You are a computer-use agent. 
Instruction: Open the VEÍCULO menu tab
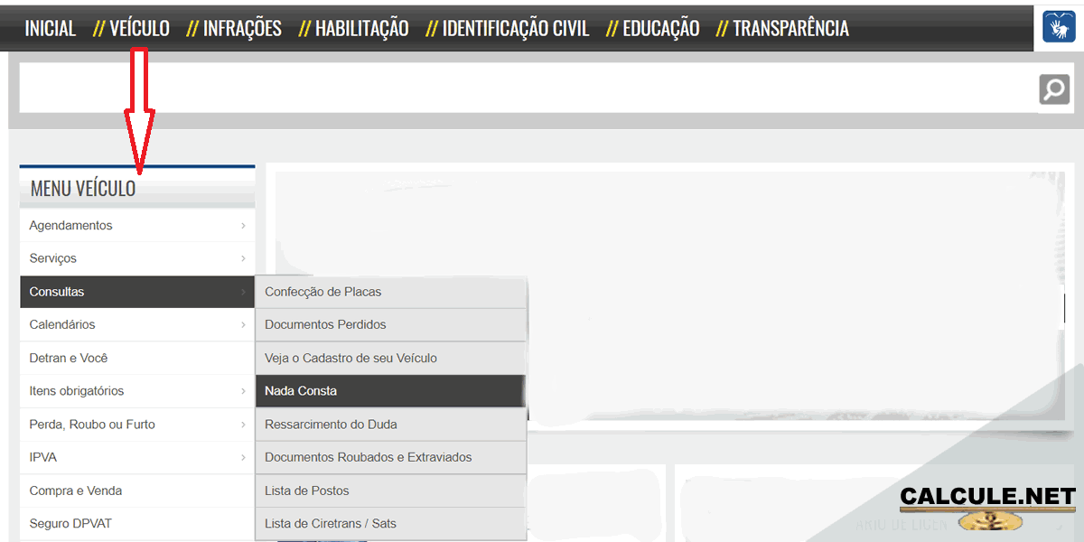point(139,29)
